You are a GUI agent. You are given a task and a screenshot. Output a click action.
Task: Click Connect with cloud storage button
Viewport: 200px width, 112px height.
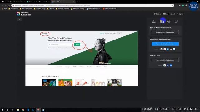(x=165, y=60)
